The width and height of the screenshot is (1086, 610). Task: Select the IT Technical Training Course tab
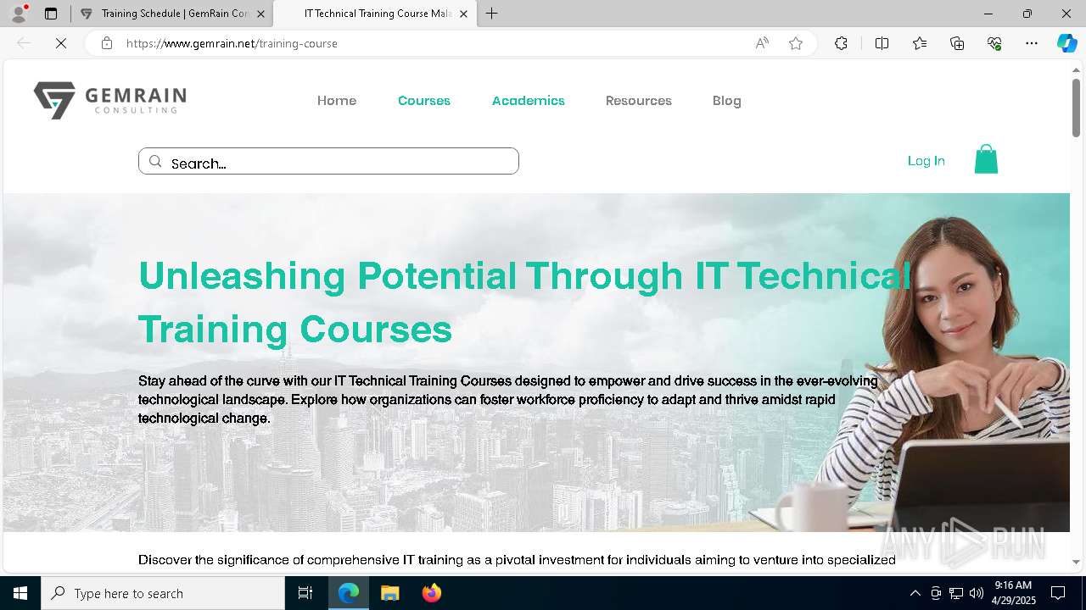click(x=374, y=14)
